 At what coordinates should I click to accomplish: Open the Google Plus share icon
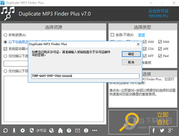170,131
